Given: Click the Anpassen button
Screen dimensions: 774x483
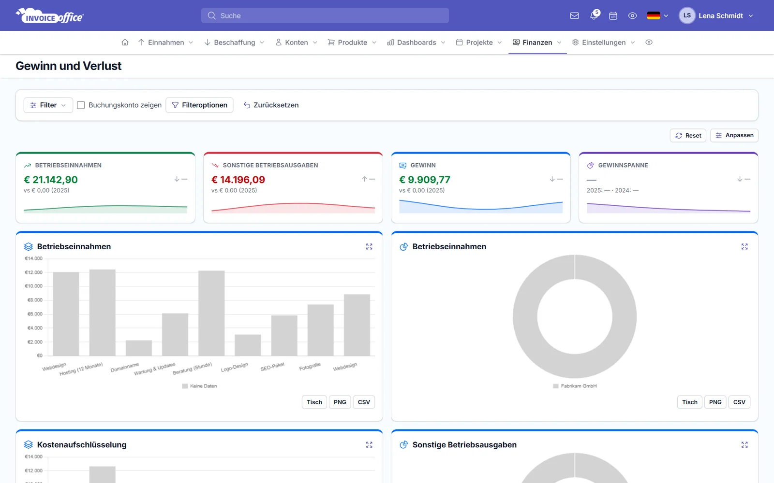Looking at the screenshot, I should click(734, 135).
